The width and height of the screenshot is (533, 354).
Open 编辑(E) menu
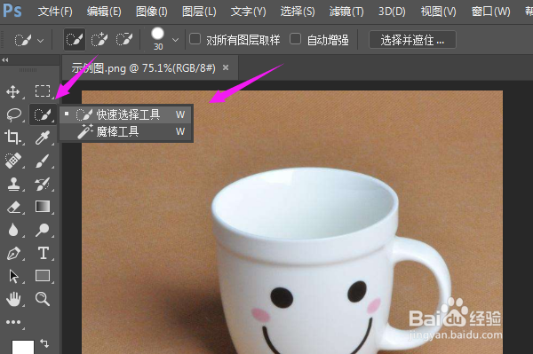104,12
